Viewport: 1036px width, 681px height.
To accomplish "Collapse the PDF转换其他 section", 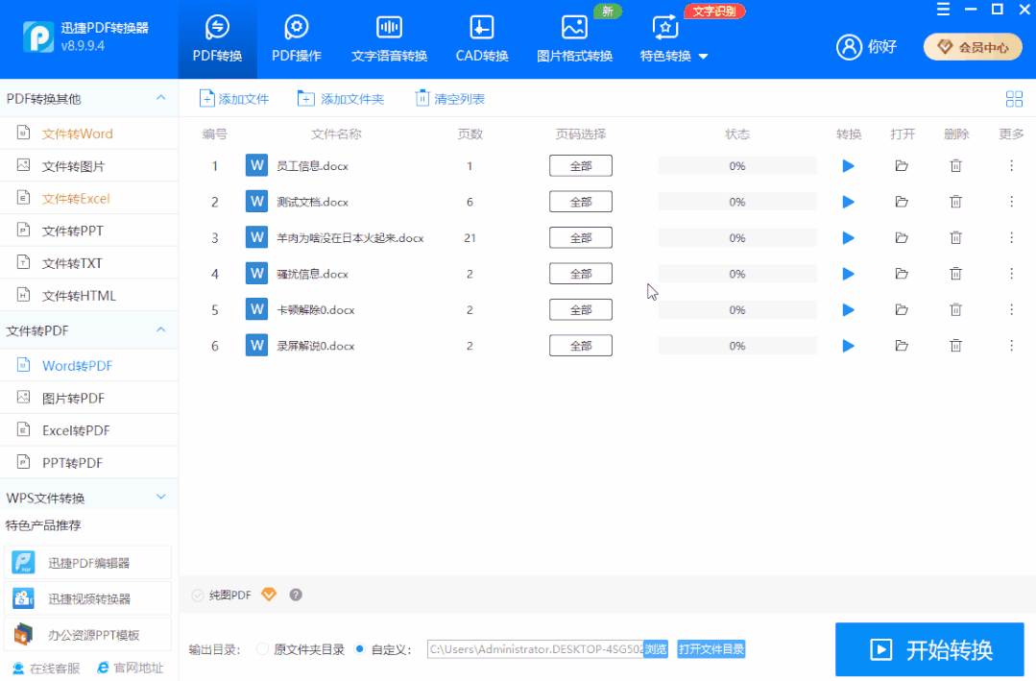I will pos(160,99).
